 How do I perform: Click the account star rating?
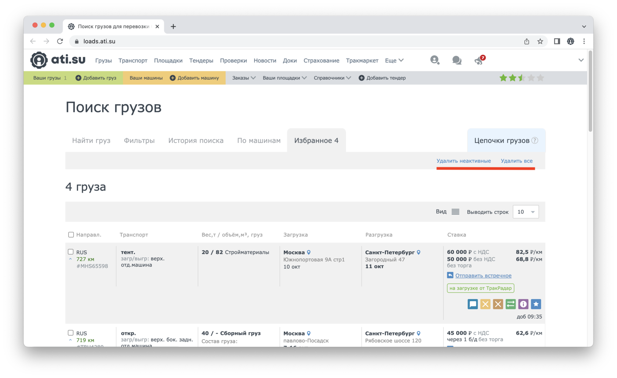[522, 78]
